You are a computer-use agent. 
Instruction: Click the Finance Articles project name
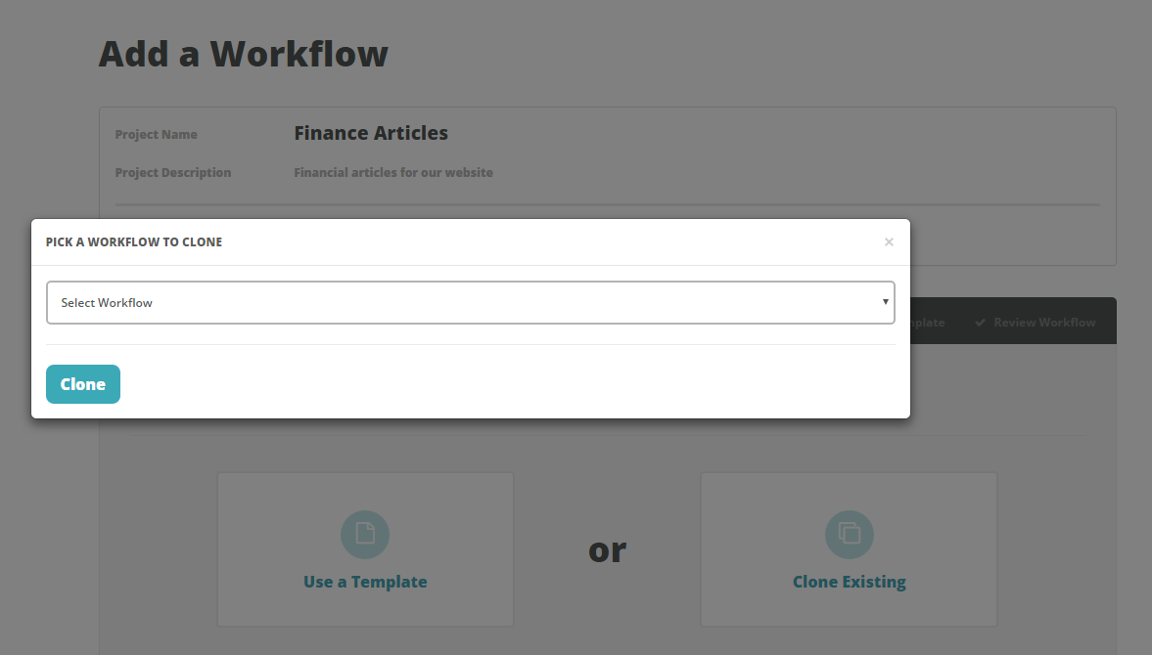(x=371, y=133)
